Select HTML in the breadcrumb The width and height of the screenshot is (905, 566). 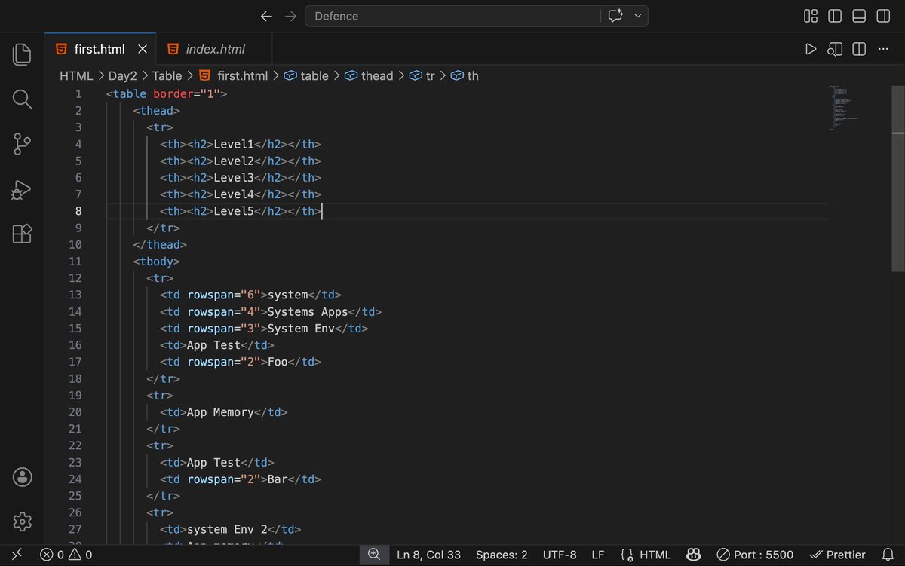76,75
